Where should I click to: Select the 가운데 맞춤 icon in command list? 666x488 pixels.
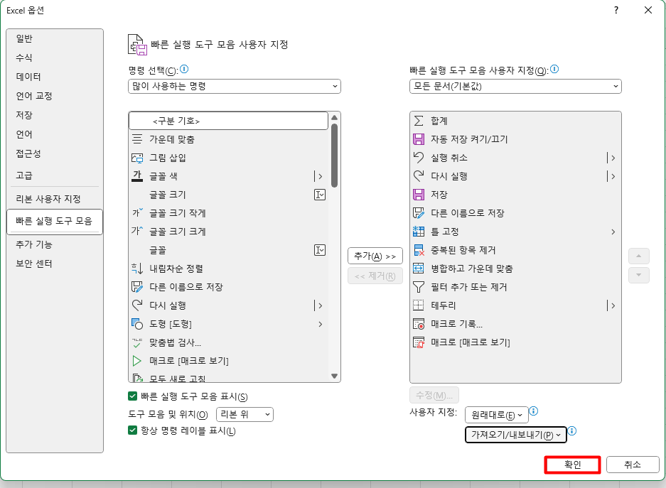click(137, 139)
